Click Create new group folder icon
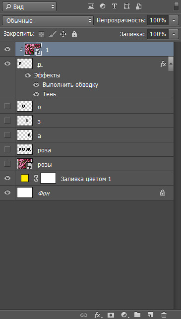The height and width of the screenshot is (319, 181). (137, 315)
